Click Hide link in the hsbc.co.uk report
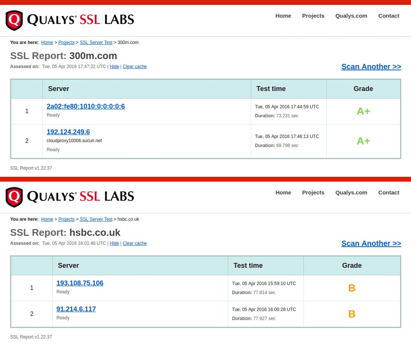This screenshot has height=346, width=411. (x=114, y=243)
